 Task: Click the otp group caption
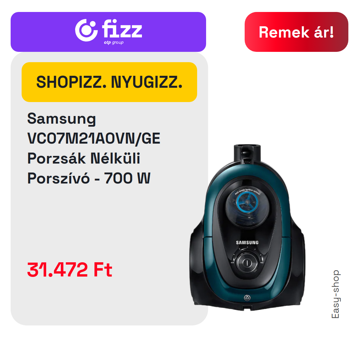pos(114,42)
